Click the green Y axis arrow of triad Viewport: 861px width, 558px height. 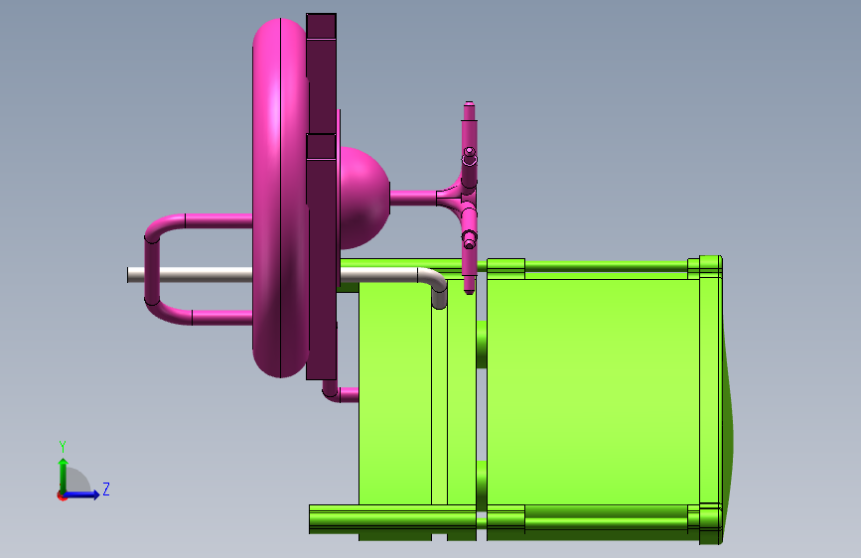pos(64,476)
